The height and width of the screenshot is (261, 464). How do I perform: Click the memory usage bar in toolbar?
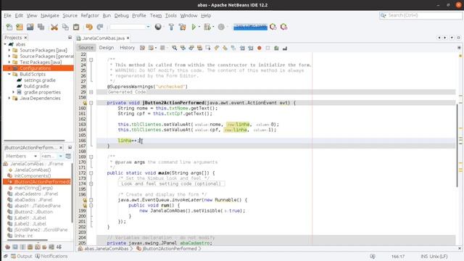coord(250,27)
